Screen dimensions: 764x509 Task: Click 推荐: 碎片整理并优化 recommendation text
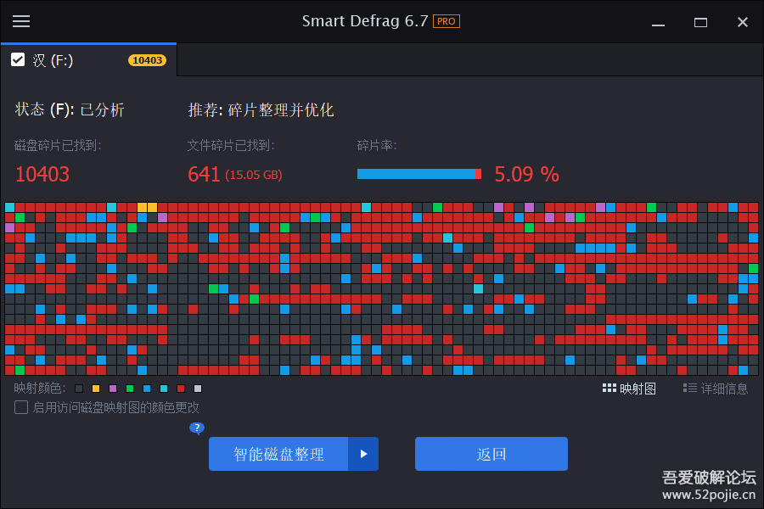pyautogui.click(x=261, y=109)
